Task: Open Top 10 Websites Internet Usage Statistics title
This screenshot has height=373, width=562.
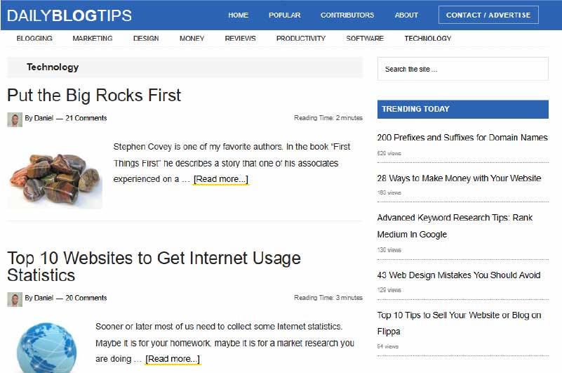Action: point(154,267)
